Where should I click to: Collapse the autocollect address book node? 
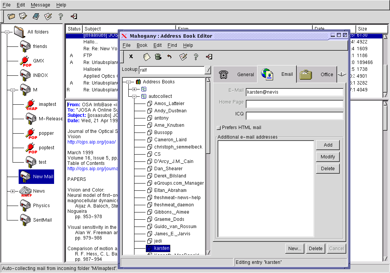coord(134,96)
